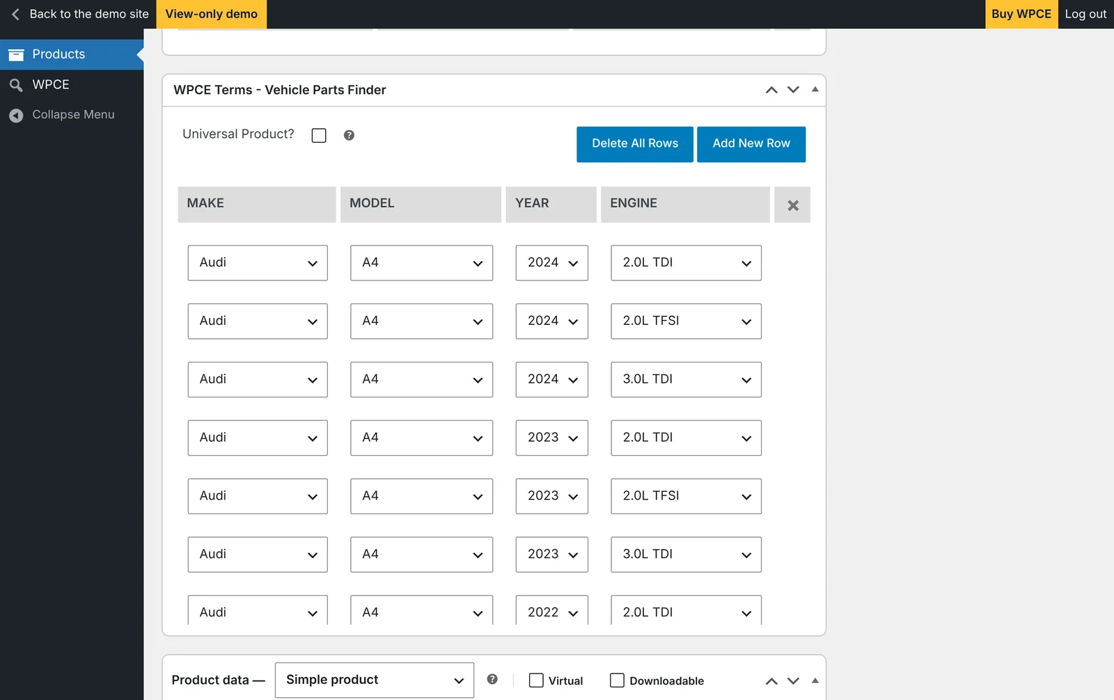Click the YEAR column header
The image size is (1114, 700).
click(551, 205)
